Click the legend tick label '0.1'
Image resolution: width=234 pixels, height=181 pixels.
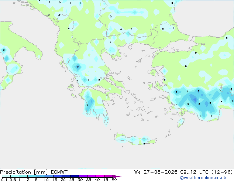[x=4, y=180]
